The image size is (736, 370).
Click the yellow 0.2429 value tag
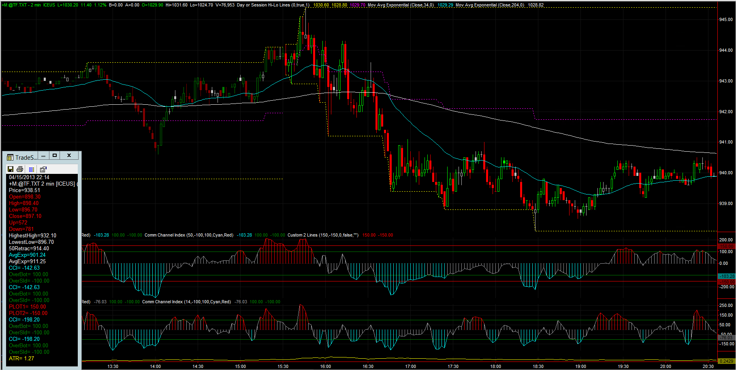click(726, 361)
